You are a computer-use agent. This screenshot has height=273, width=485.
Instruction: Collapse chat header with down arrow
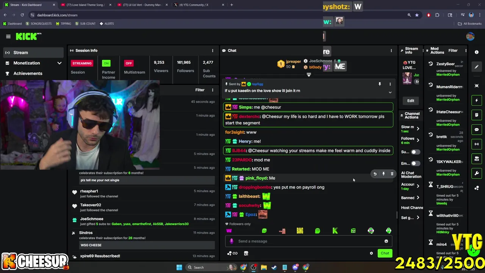tap(309, 75)
